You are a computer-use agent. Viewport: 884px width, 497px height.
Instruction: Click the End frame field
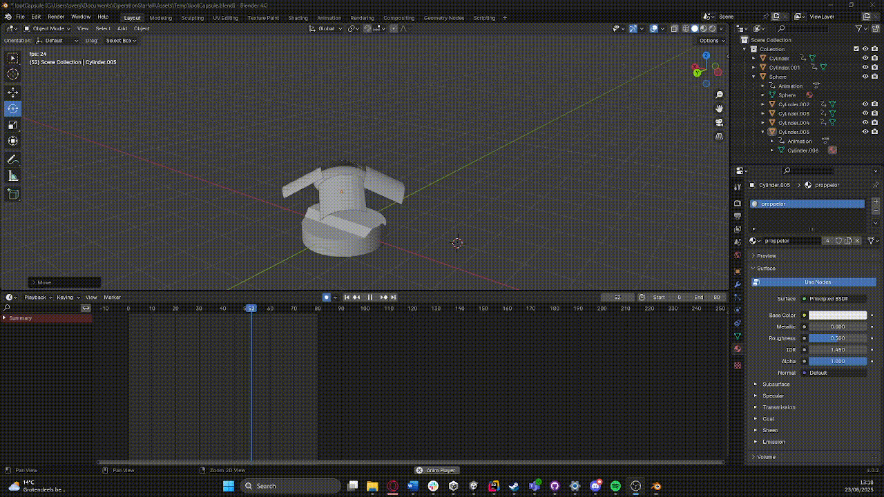709,298
